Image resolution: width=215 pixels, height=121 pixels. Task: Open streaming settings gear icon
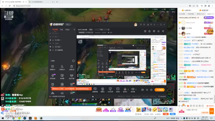151,90
